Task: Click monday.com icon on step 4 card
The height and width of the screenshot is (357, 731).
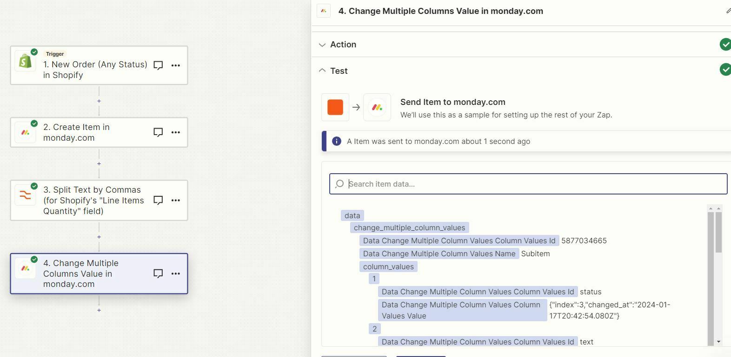Action: (x=25, y=268)
